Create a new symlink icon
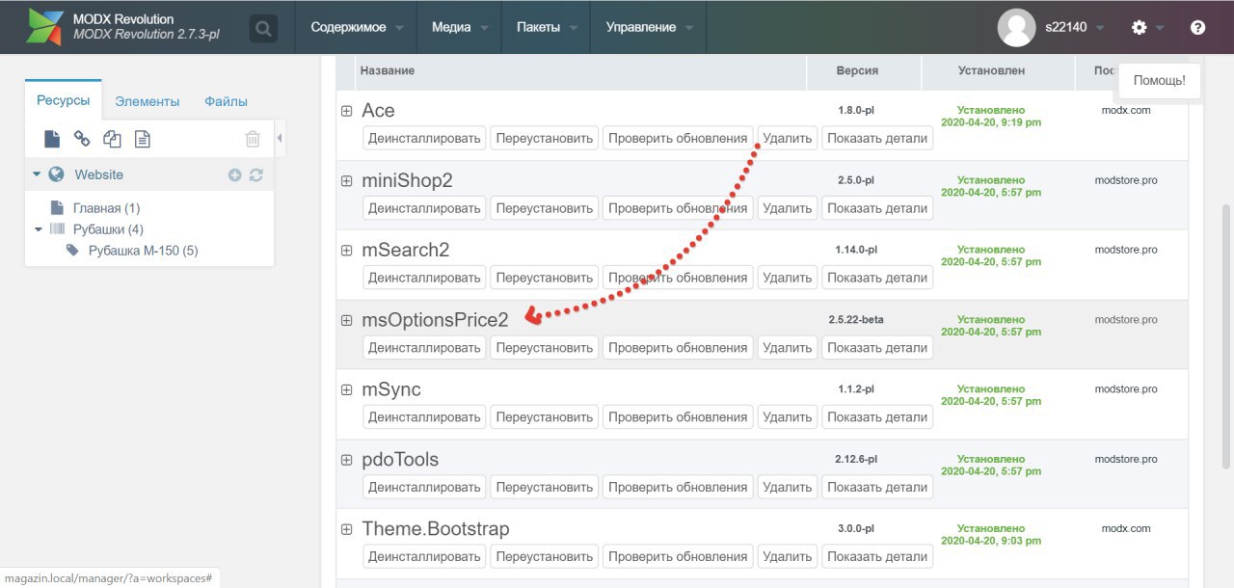This screenshot has height=588, width=1234. 112,139
